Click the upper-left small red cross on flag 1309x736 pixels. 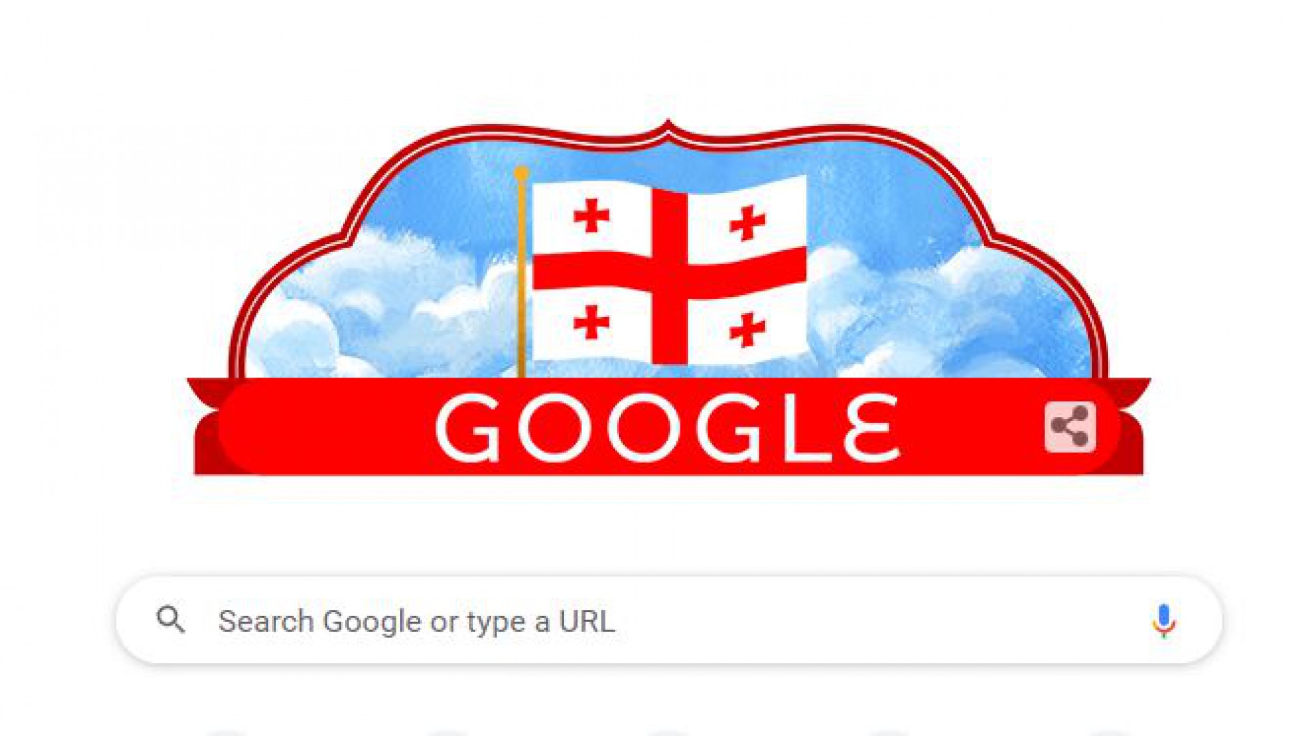591,216
